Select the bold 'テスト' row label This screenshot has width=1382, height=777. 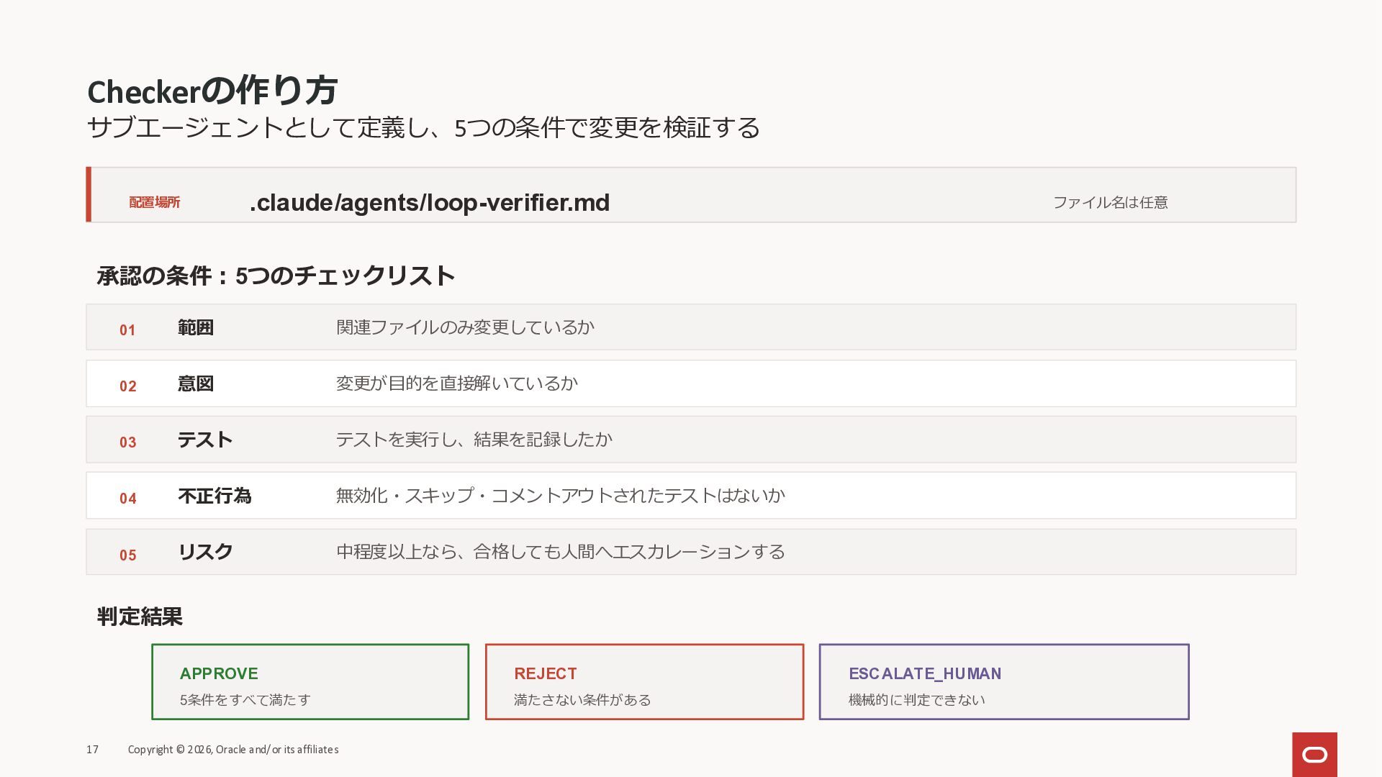click(x=205, y=440)
